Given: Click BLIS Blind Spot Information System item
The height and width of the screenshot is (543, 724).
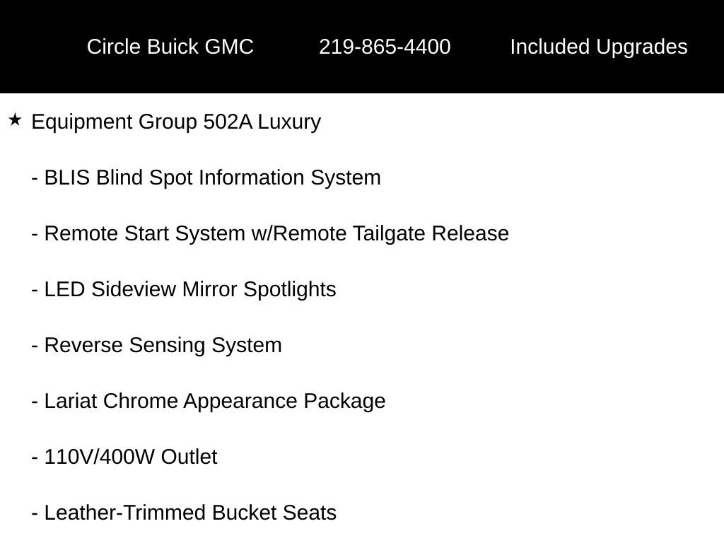Looking at the screenshot, I should click(x=206, y=177).
